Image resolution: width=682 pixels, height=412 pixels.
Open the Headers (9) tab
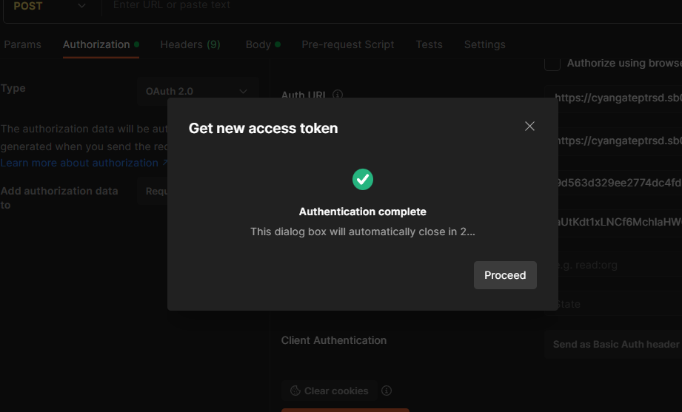tap(190, 44)
